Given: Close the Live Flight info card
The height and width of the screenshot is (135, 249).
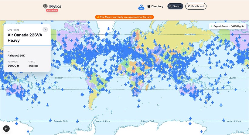Looking at the screenshot, I should click(45, 29).
